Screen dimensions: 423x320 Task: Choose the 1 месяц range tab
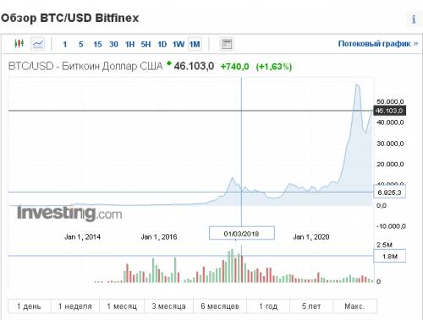click(122, 306)
